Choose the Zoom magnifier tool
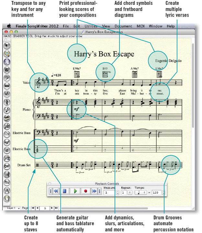The width and height of the screenshot is (202, 233). click(7, 54)
